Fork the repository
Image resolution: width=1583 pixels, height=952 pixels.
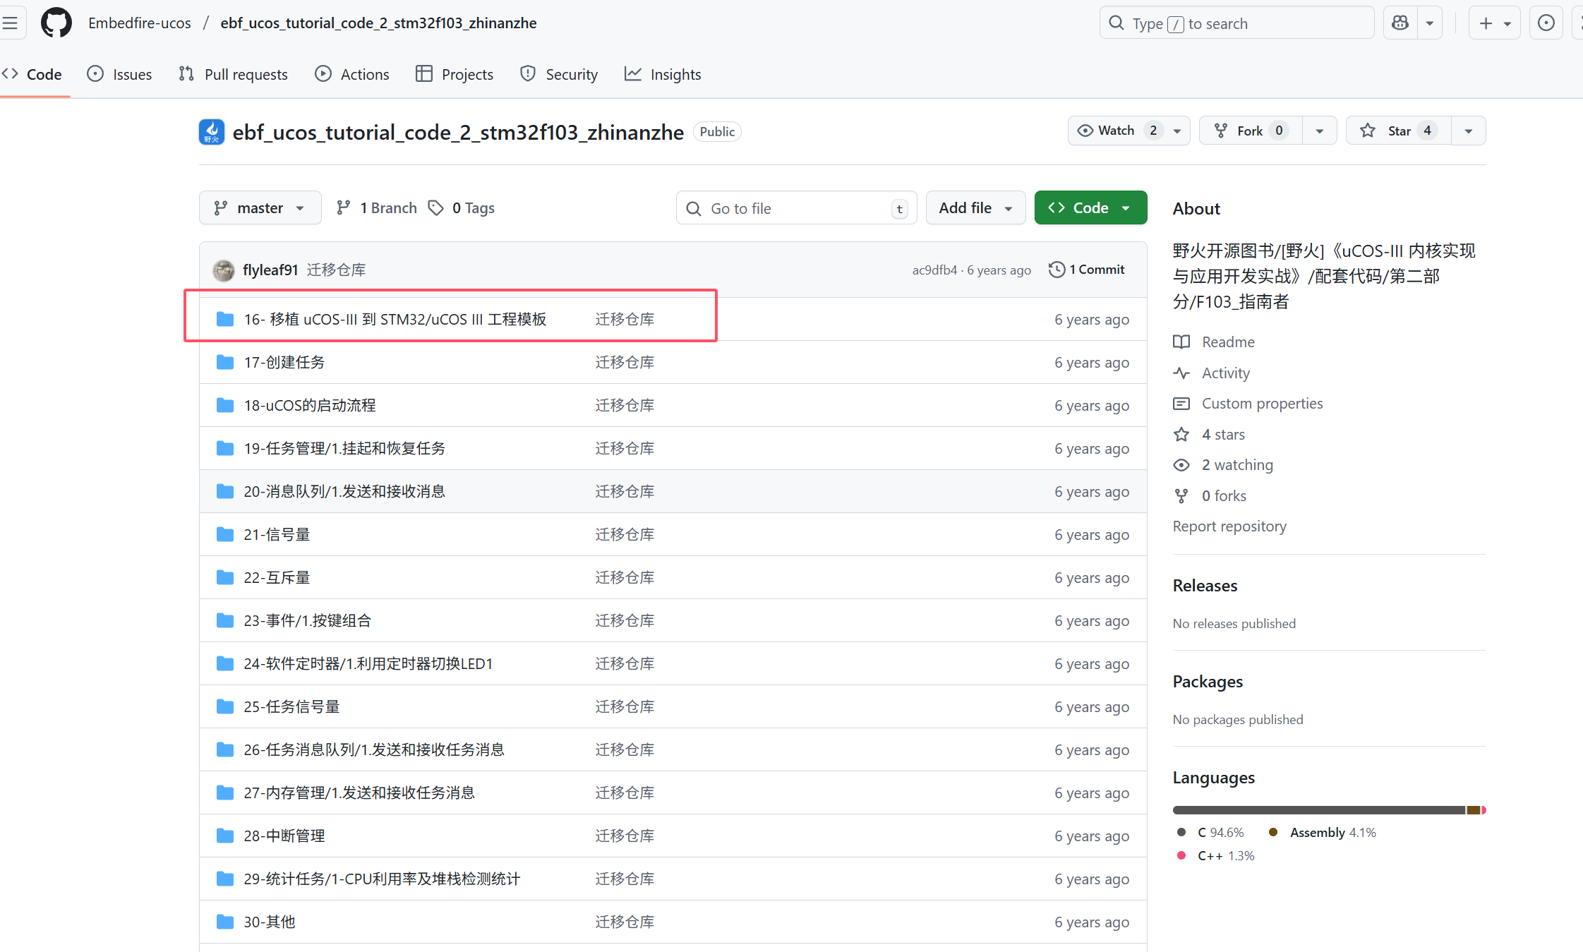coord(1249,131)
